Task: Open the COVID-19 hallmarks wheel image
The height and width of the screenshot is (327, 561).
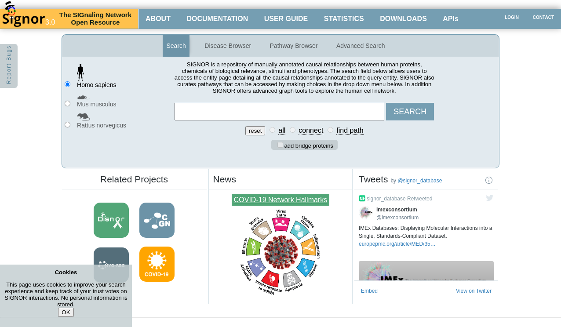Action: tap(280, 252)
